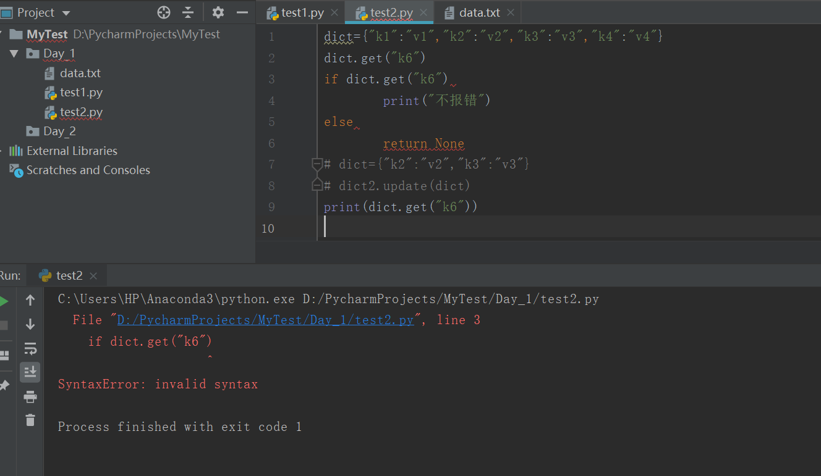Click the grey Stop process square
Image resolution: width=821 pixels, height=476 pixels.
(4, 325)
